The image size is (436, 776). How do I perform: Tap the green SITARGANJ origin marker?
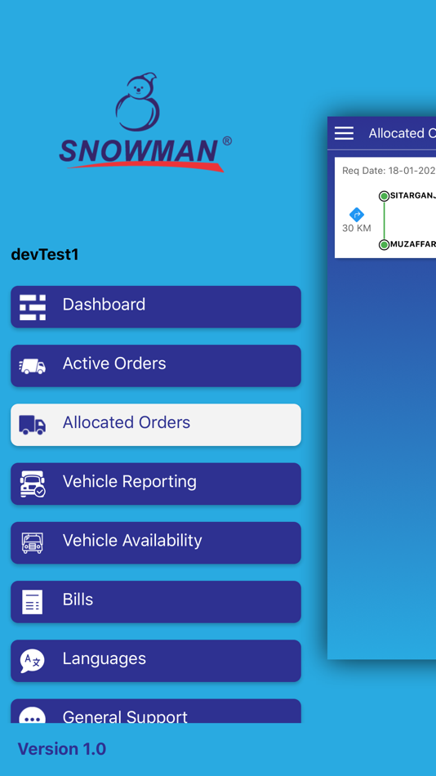pyautogui.click(x=384, y=196)
